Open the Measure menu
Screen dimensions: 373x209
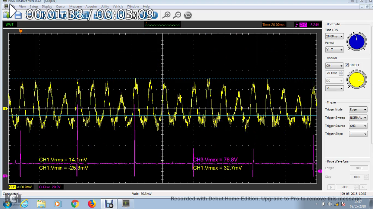75,7
